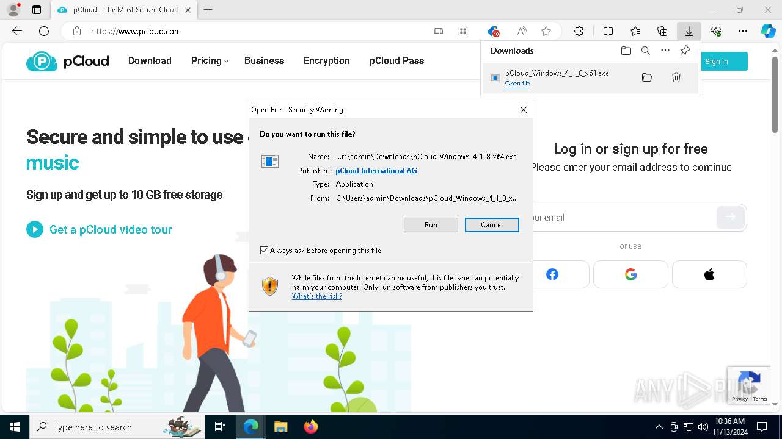The image size is (782, 439).
Task: Open the downloads folder icon in Downloads panel
Action: pyautogui.click(x=626, y=51)
